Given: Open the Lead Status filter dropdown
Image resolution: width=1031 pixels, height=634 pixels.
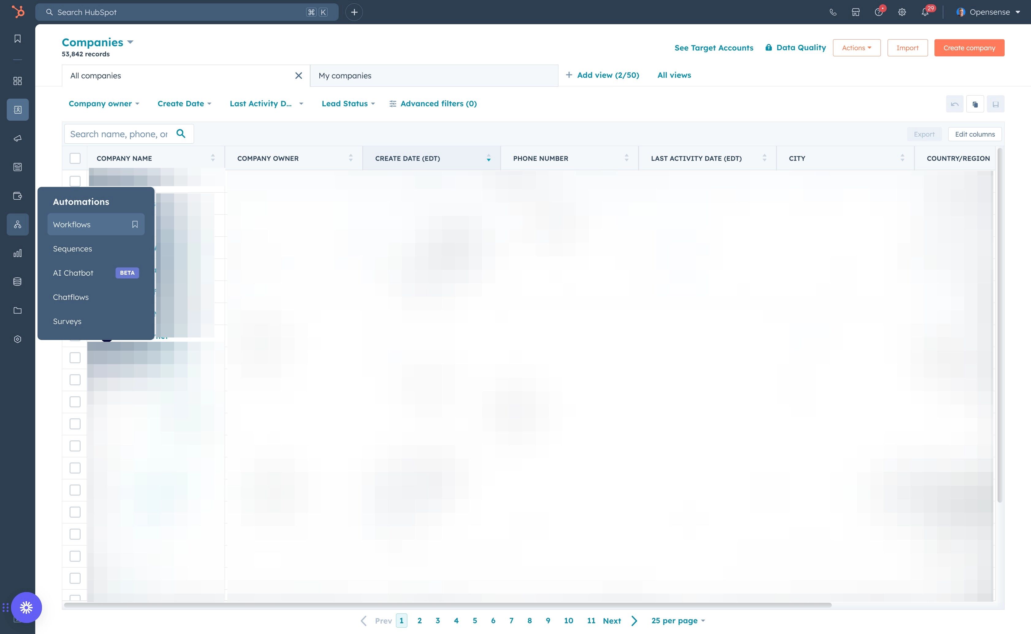Looking at the screenshot, I should (348, 104).
